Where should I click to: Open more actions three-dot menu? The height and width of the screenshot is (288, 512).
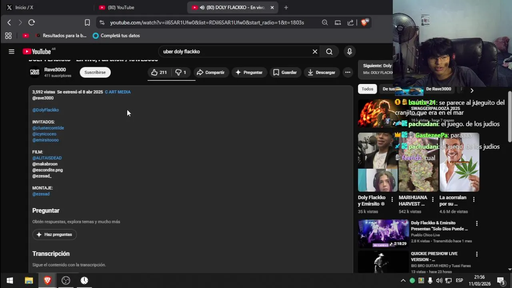tap(348, 72)
